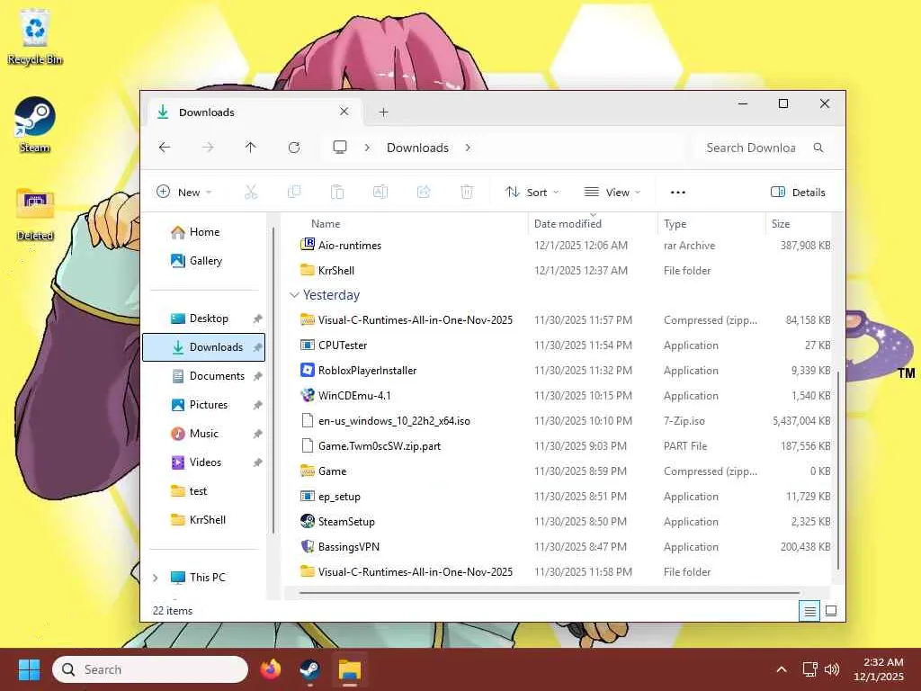Open Firefox from the taskbar
This screenshot has width=921, height=691.
(x=271, y=669)
